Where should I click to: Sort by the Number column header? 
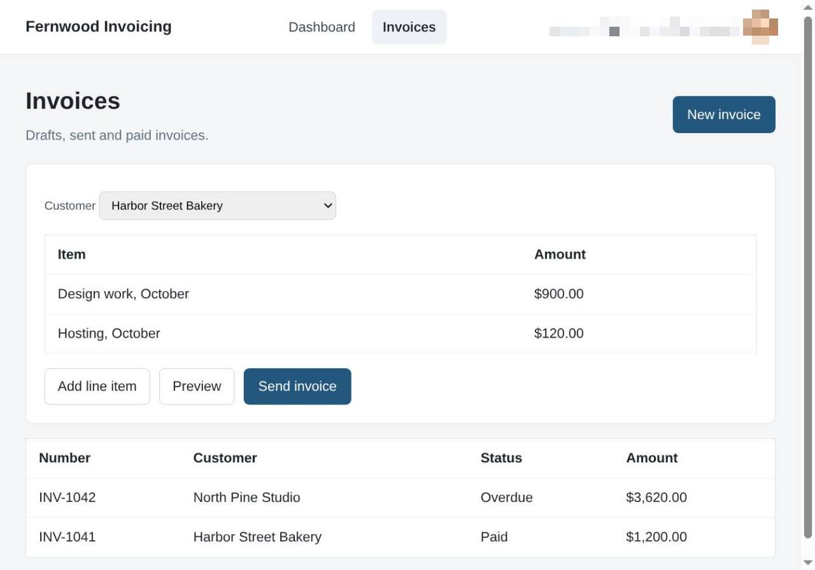coord(65,458)
